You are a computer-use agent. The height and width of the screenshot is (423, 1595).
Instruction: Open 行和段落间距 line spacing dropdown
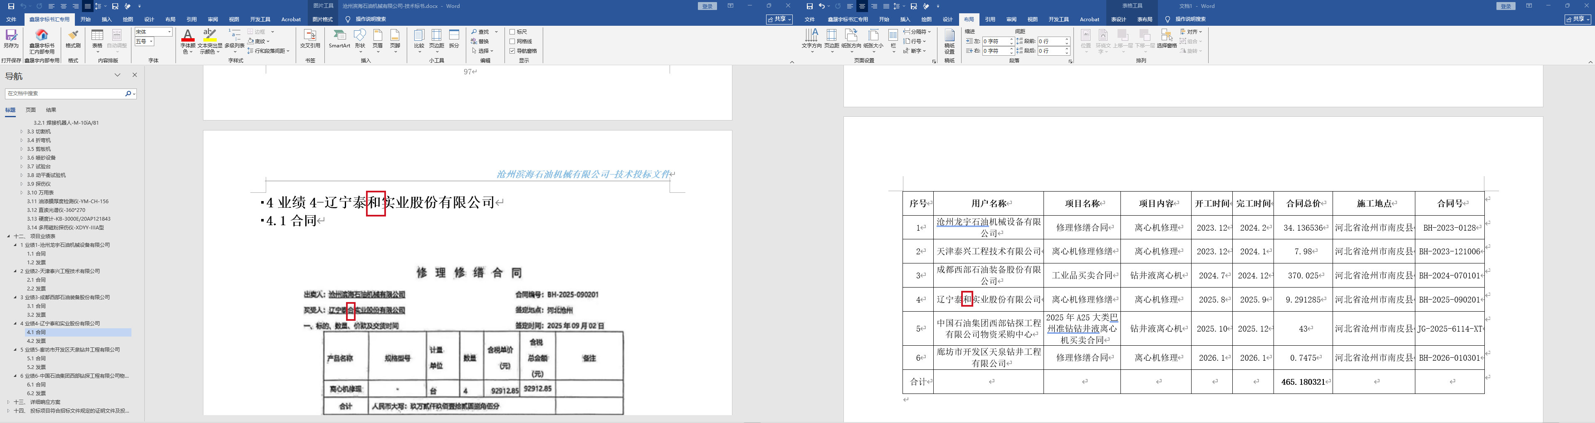(269, 51)
